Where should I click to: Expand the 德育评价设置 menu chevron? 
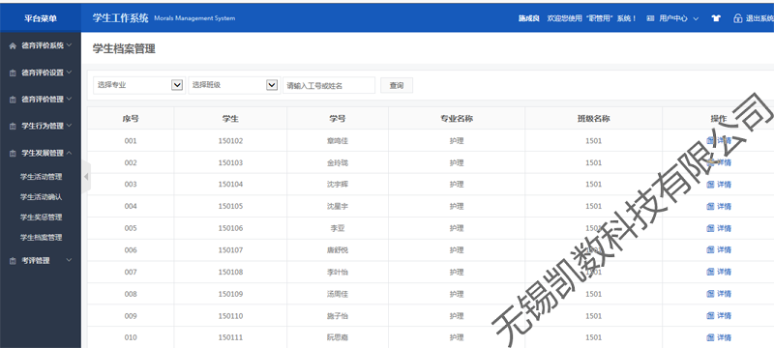(x=69, y=72)
